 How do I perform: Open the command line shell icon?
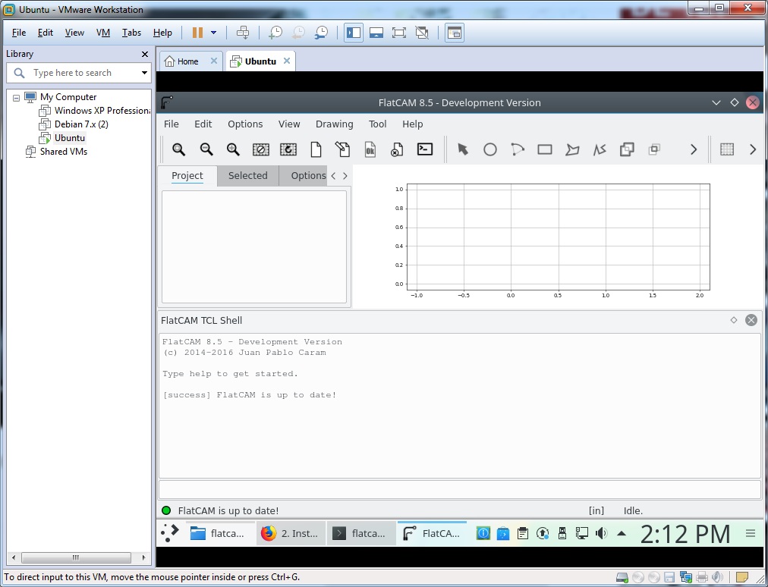[425, 149]
